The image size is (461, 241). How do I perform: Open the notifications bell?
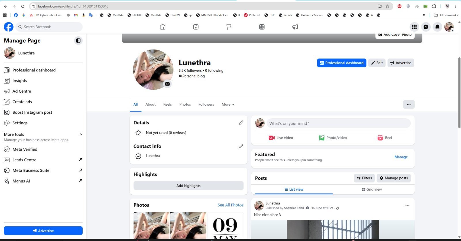click(437, 27)
